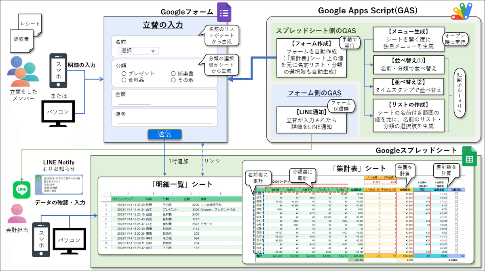Image resolution: width=485 pixels, height=271 pixels.
Task: Select the プレゼント radio button in the form
Action: (124, 73)
